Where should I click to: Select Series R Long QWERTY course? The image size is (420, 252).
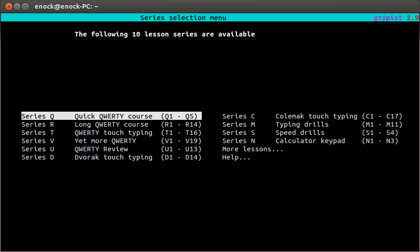(112, 124)
